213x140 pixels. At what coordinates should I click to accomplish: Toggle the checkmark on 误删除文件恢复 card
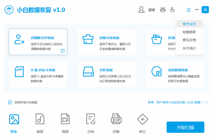pos(63,51)
